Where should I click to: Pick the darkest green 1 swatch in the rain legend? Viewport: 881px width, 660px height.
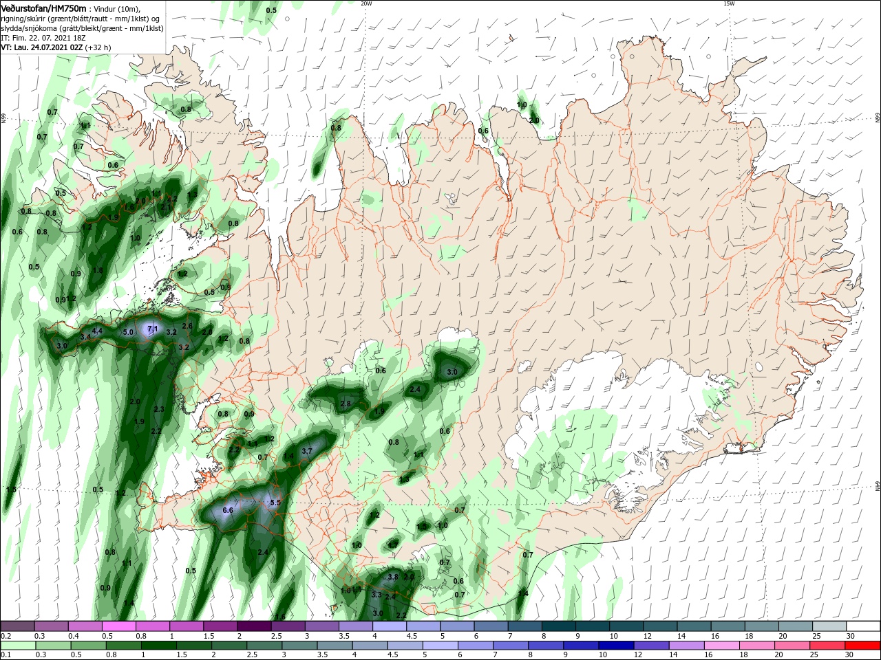[x=159, y=646]
